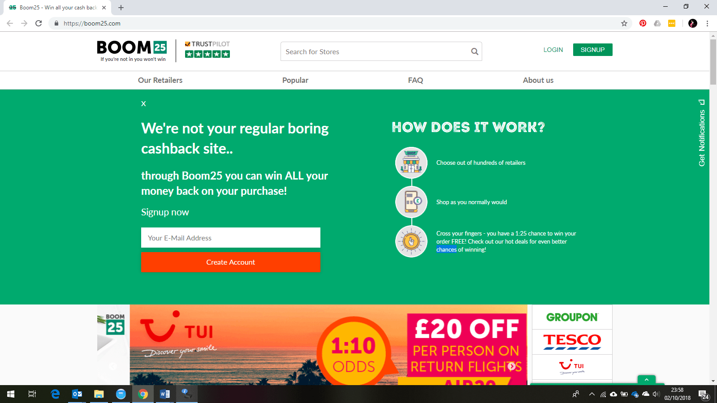This screenshot has width=717, height=403.
Task: Bookmark page with star icon
Action: click(x=624, y=23)
